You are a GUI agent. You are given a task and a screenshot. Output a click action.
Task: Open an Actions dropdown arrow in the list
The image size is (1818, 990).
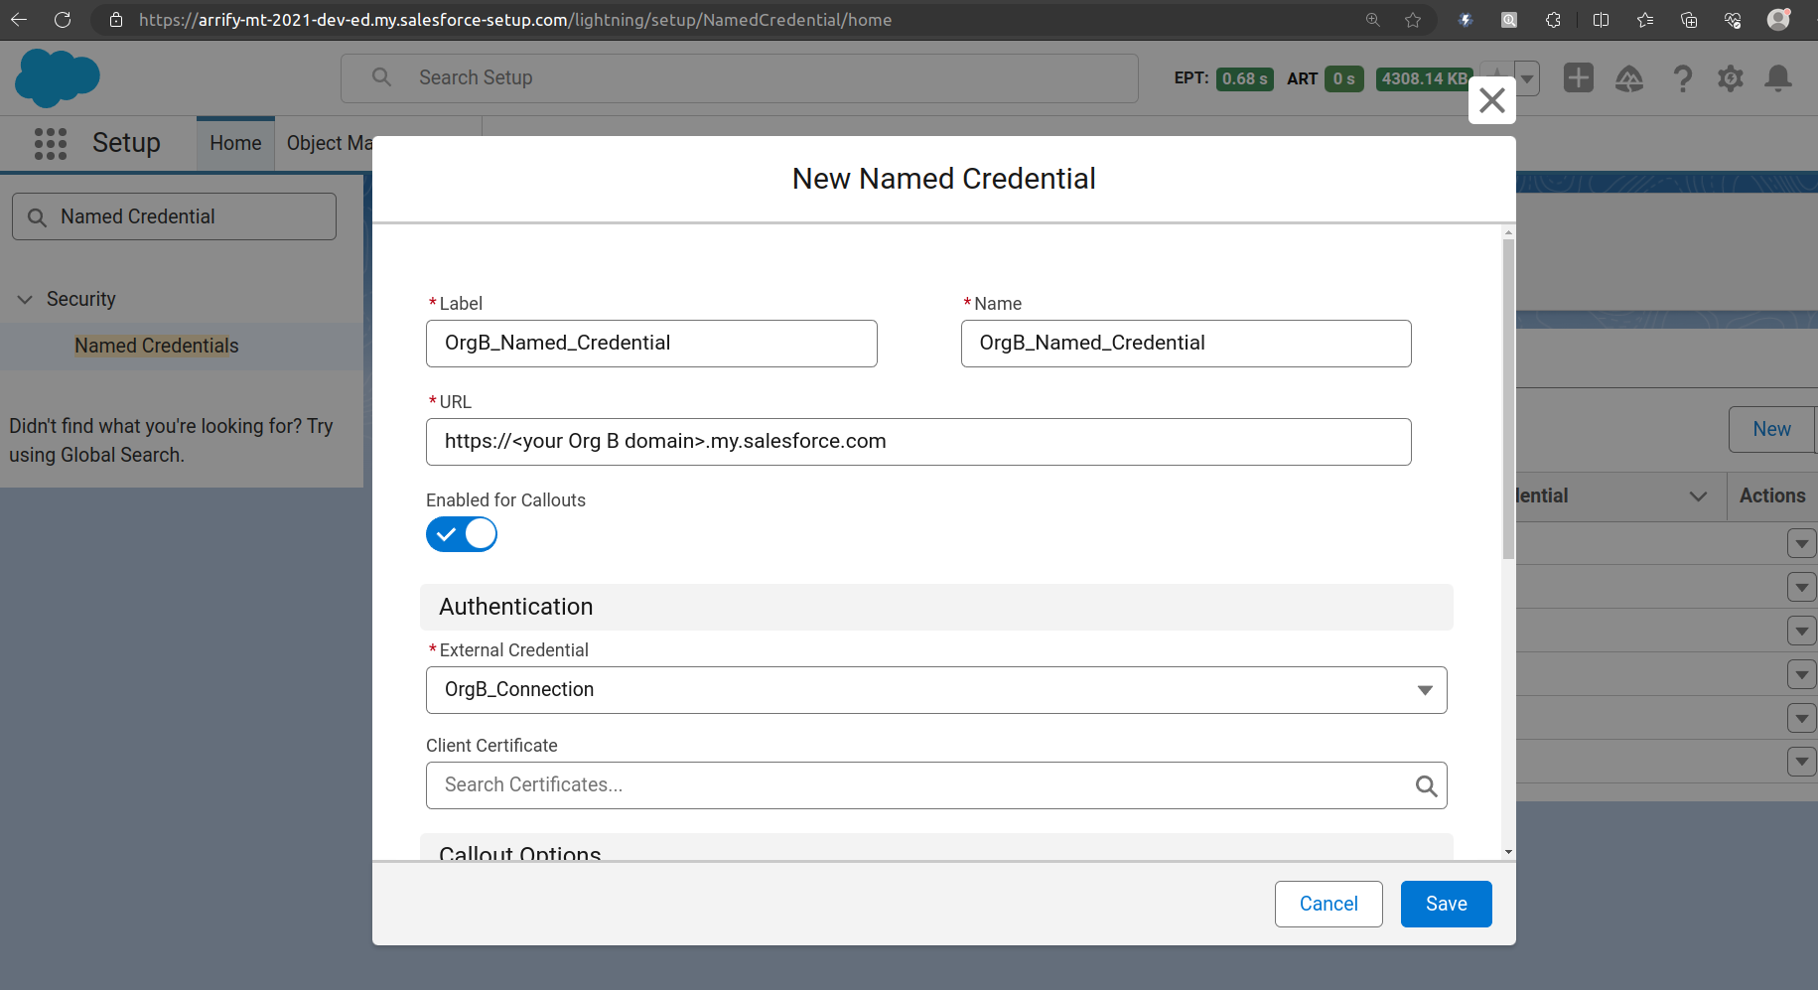[1802, 542]
